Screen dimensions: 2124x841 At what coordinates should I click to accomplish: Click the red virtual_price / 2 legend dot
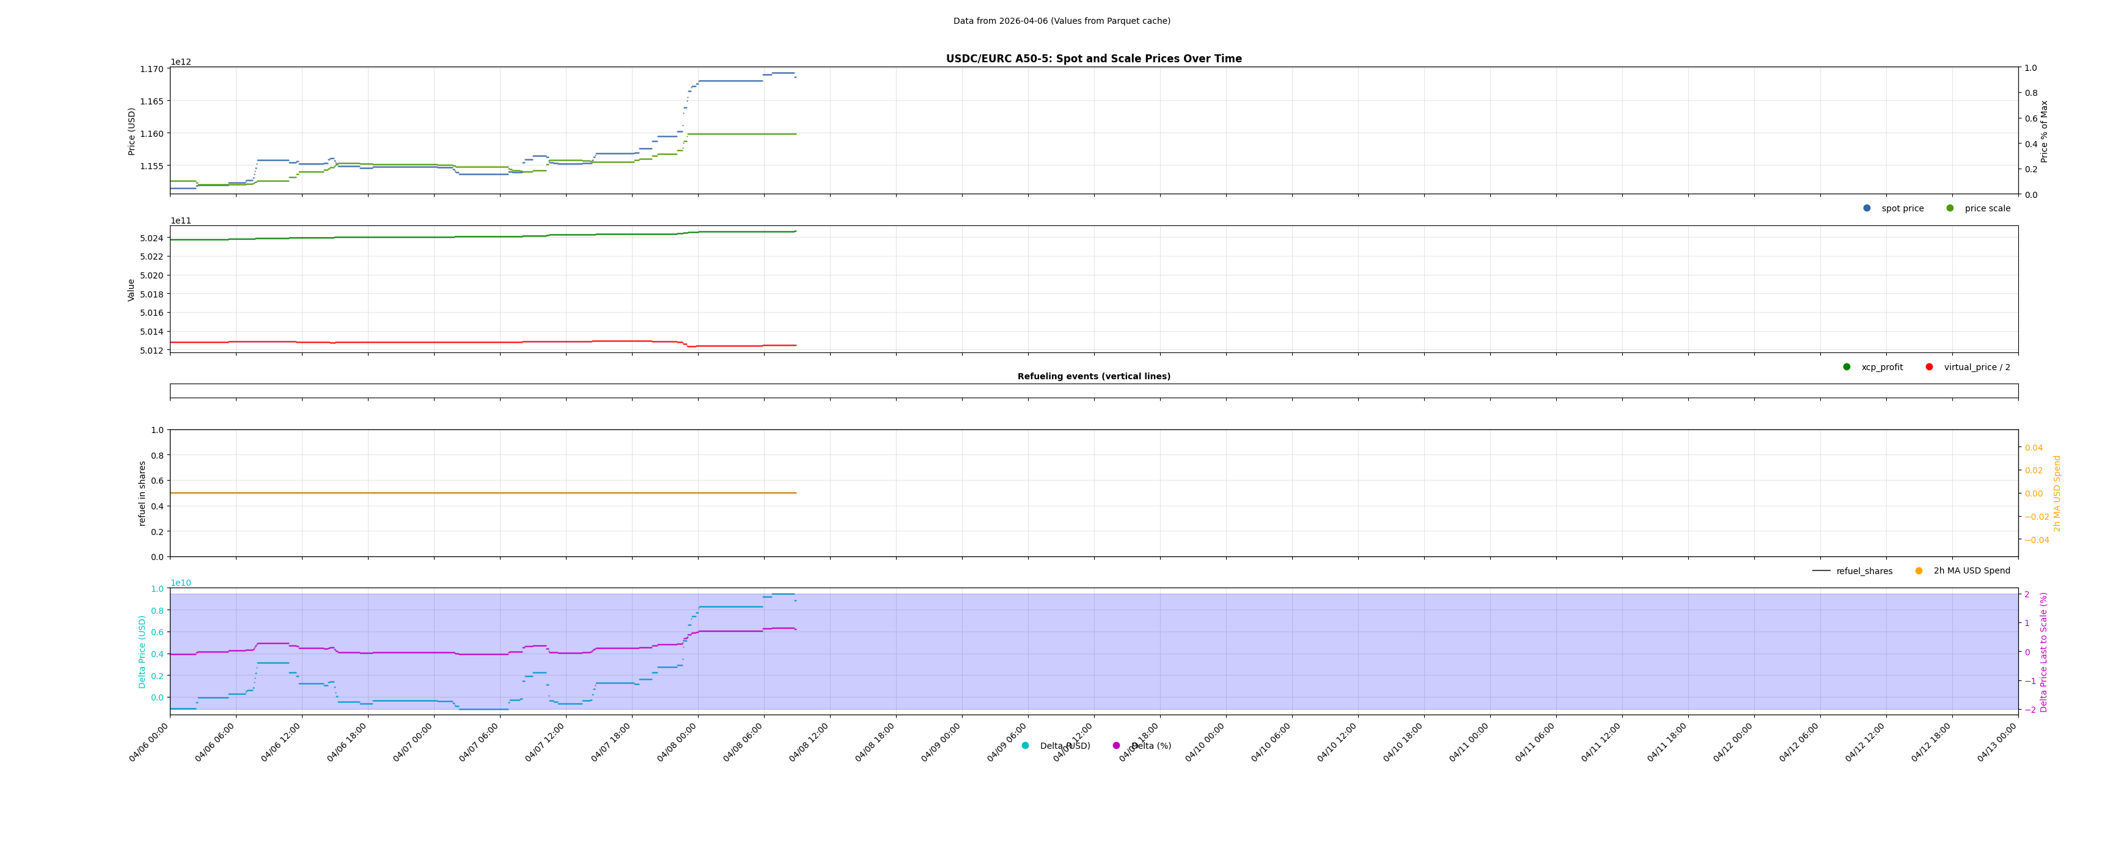(x=1930, y=368)
